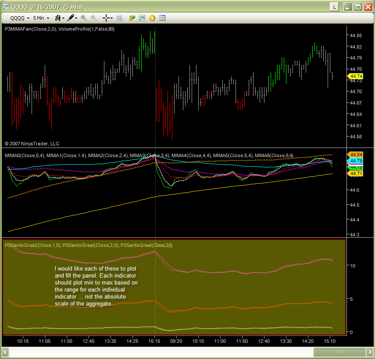Click the yellow 44.71 price marker
This screenshot has width=375, height=359.
355,173
